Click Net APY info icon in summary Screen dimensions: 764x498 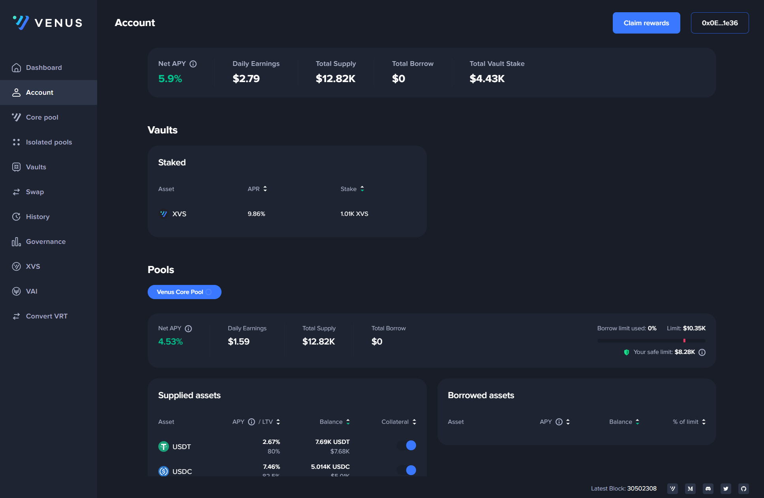click(193, 64)
